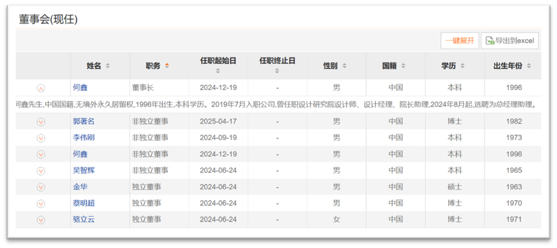This screenshot has width=557, height=248.
Task: Click 独立董事 in the 金华 row
Action: 146,186
